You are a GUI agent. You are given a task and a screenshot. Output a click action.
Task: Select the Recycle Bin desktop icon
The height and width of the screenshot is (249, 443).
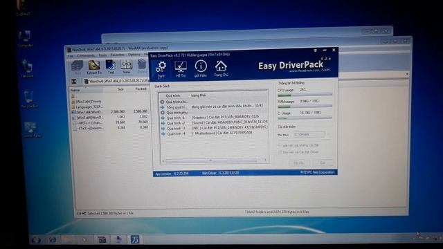(x=29, y=100)
